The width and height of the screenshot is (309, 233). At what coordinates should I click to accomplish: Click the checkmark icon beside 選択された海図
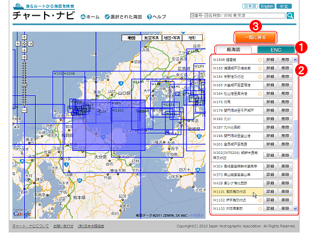[x=107, y=17]
